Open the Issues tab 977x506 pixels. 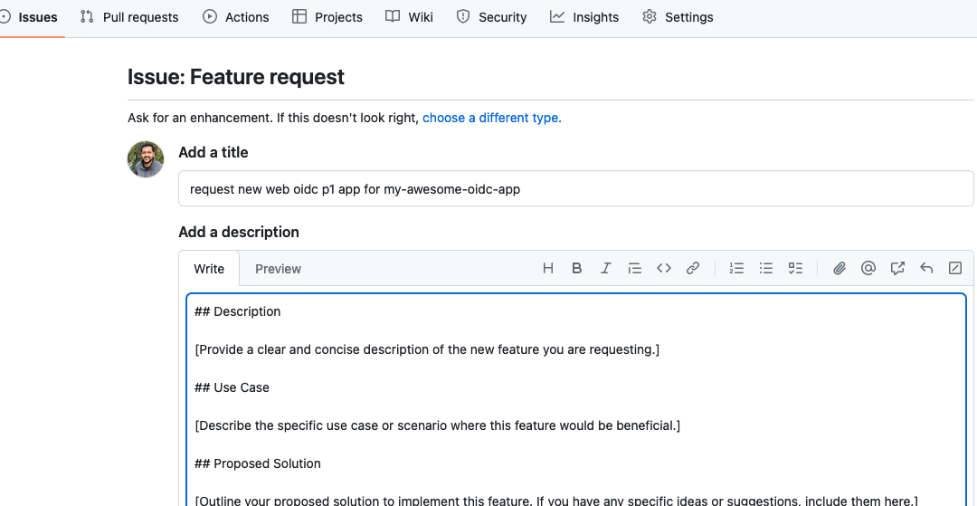29,17
